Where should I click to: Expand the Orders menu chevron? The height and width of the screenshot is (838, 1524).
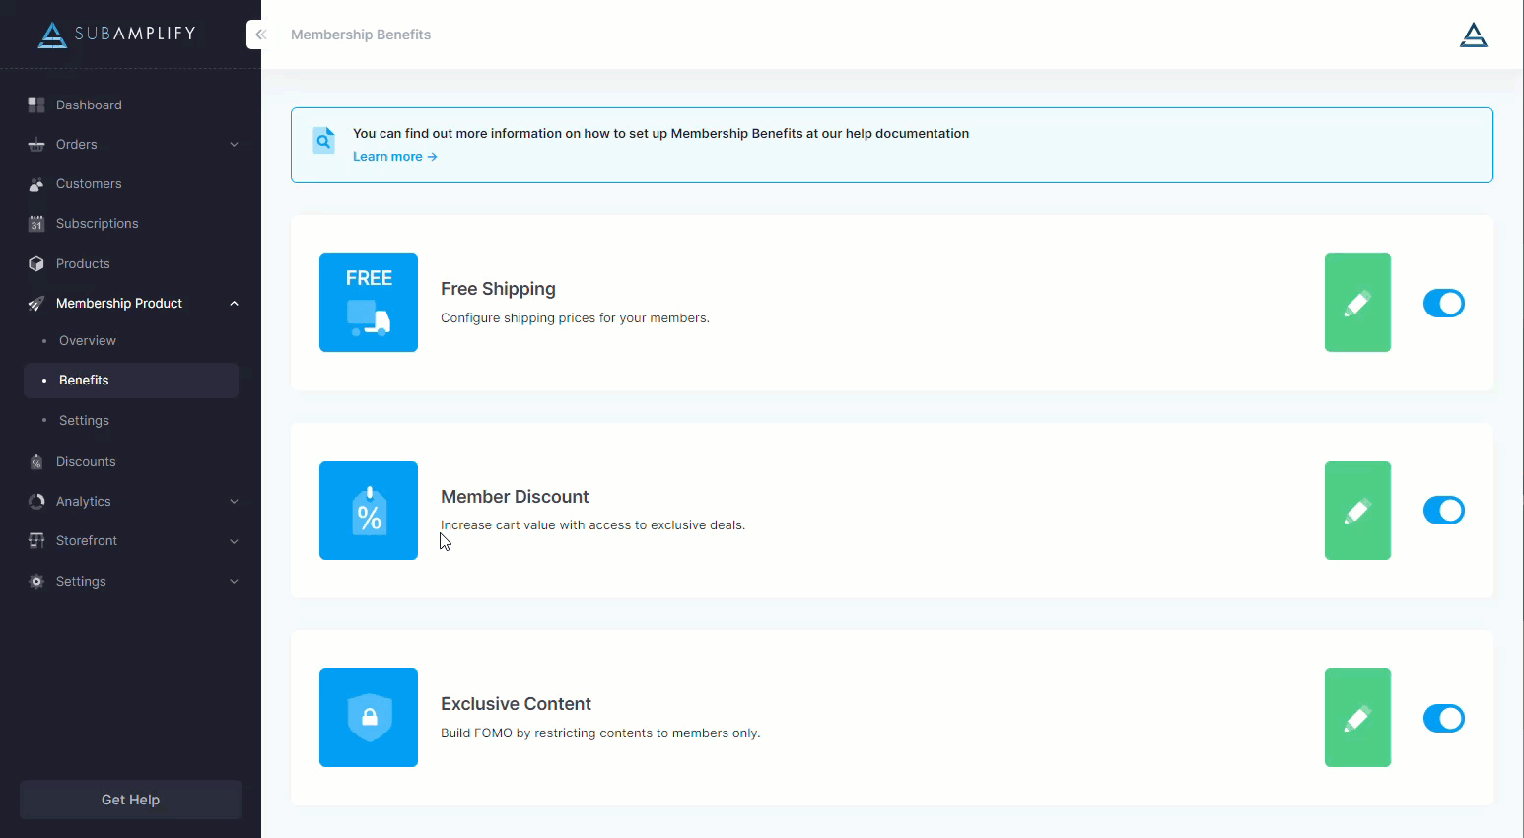tap(235, 145)
